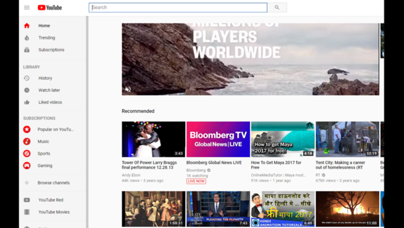The width and height of the screenshot is (404, 228).
Task: Click the 678K views 3 years ago text
Action: point(337,180)
